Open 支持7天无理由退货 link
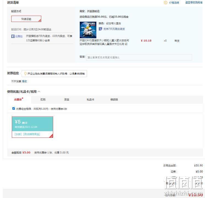 click(x=114, y=29)
